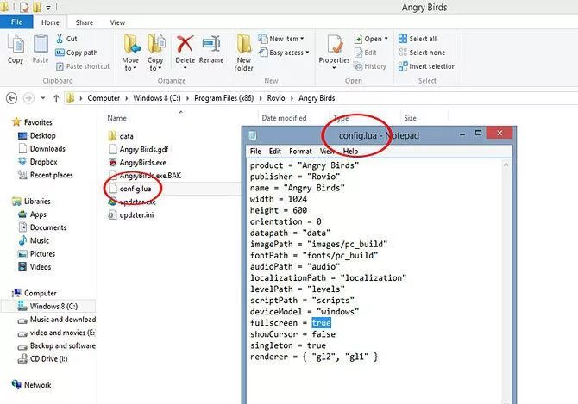Open Notepad Help menu
This screenshot has width=578, height=404.
click(x=350, y=152)
